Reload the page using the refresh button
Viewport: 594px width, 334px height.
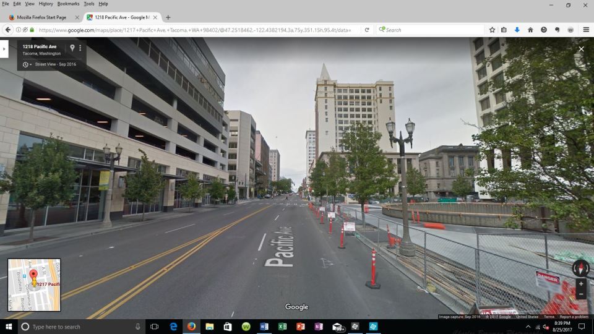[x=367, y=30]
